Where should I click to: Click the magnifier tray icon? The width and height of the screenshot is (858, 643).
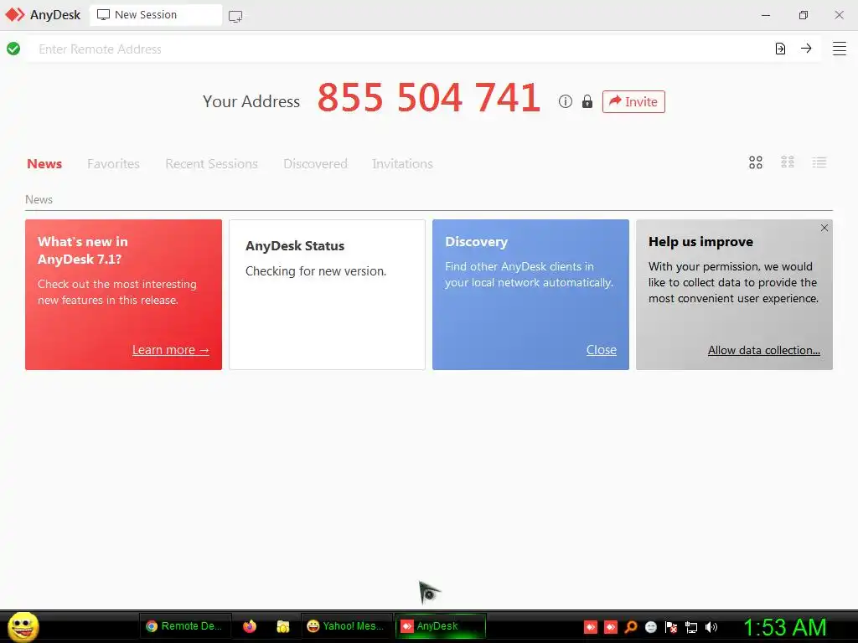click(631, 627)
